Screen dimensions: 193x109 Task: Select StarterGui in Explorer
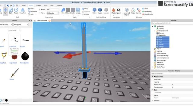point(160,63)
